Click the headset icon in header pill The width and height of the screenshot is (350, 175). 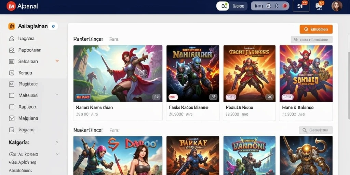click(x=269, y=6)
